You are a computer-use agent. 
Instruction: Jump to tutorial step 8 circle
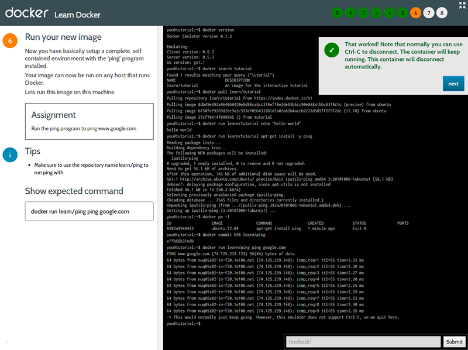(442, 13)
